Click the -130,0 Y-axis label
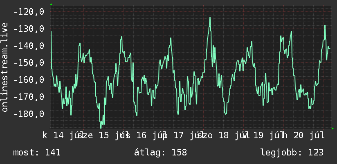 (29, 29)
